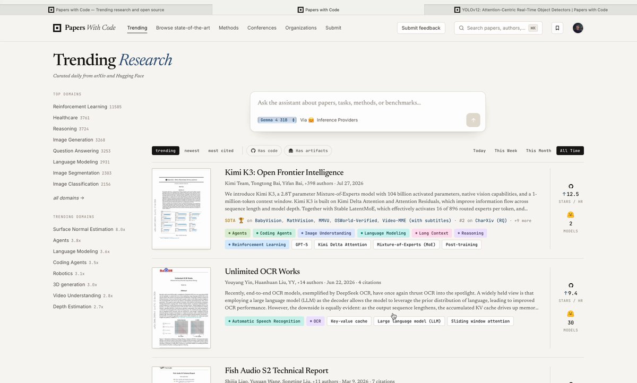
Task: Open the Unlimited OCR Works paper title
Action: [x=262, y=272]
